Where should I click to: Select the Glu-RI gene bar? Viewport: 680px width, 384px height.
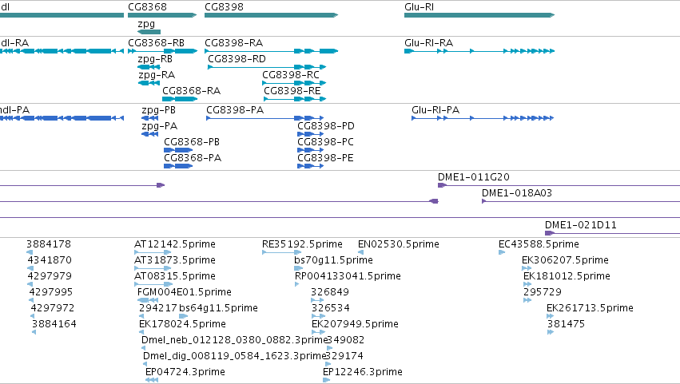pyautogui.click(x=479, y=15)
